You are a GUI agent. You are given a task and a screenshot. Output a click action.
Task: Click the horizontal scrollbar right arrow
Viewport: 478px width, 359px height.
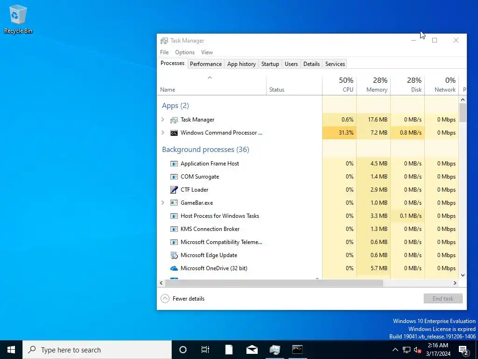pos(455,283)
